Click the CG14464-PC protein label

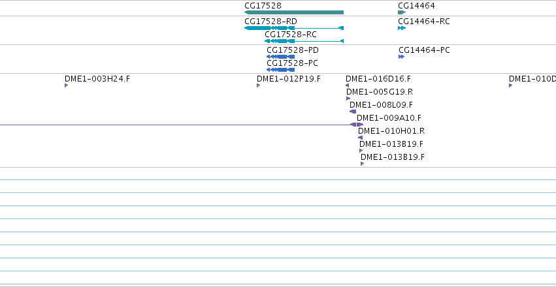[424, 50]
